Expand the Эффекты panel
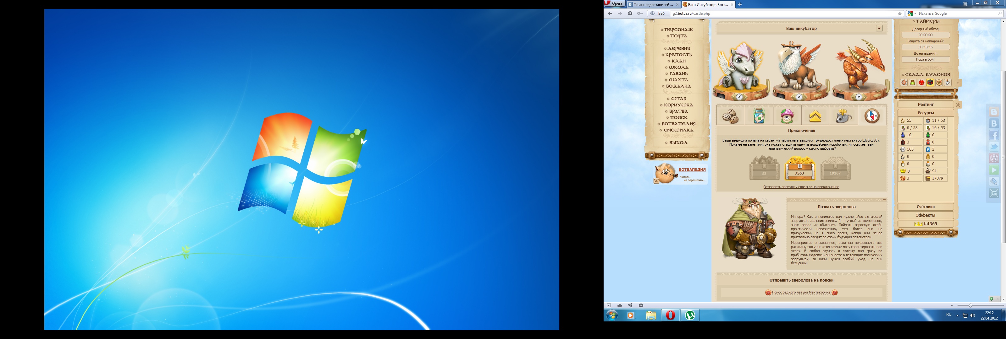Image resolution: width=1006 pixels, height=339 pixels. [926, 215]
